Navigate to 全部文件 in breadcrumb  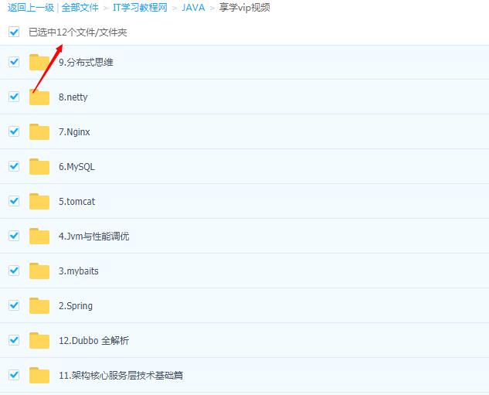pos(80,8)
